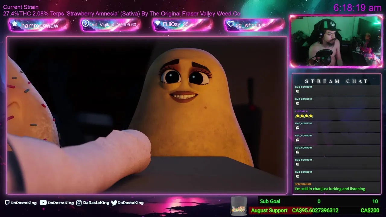Click the diamond icon beside FLiiQzy
The width and height of the screenshot is (386, 217).
click(158, 24)
